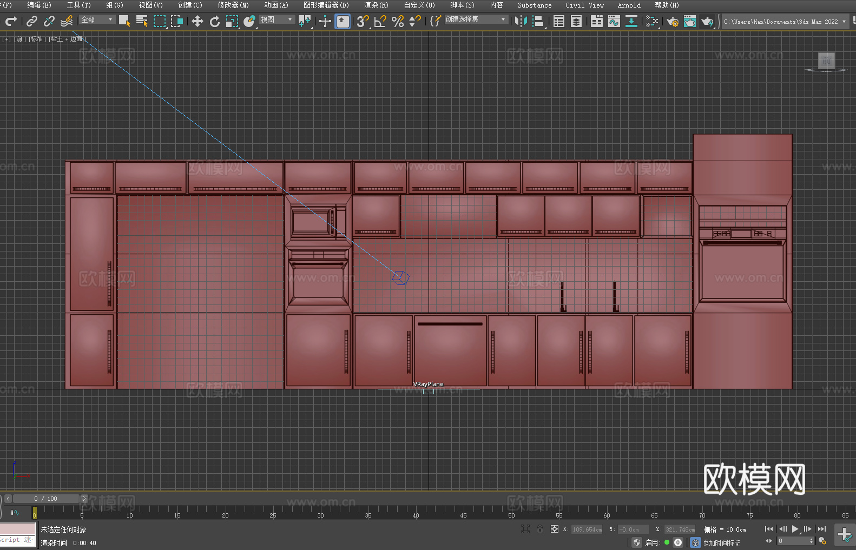This screenshot has height=550, width=856.
Task: Open Select by Name list tool
Action: click(x=142, y=21)
